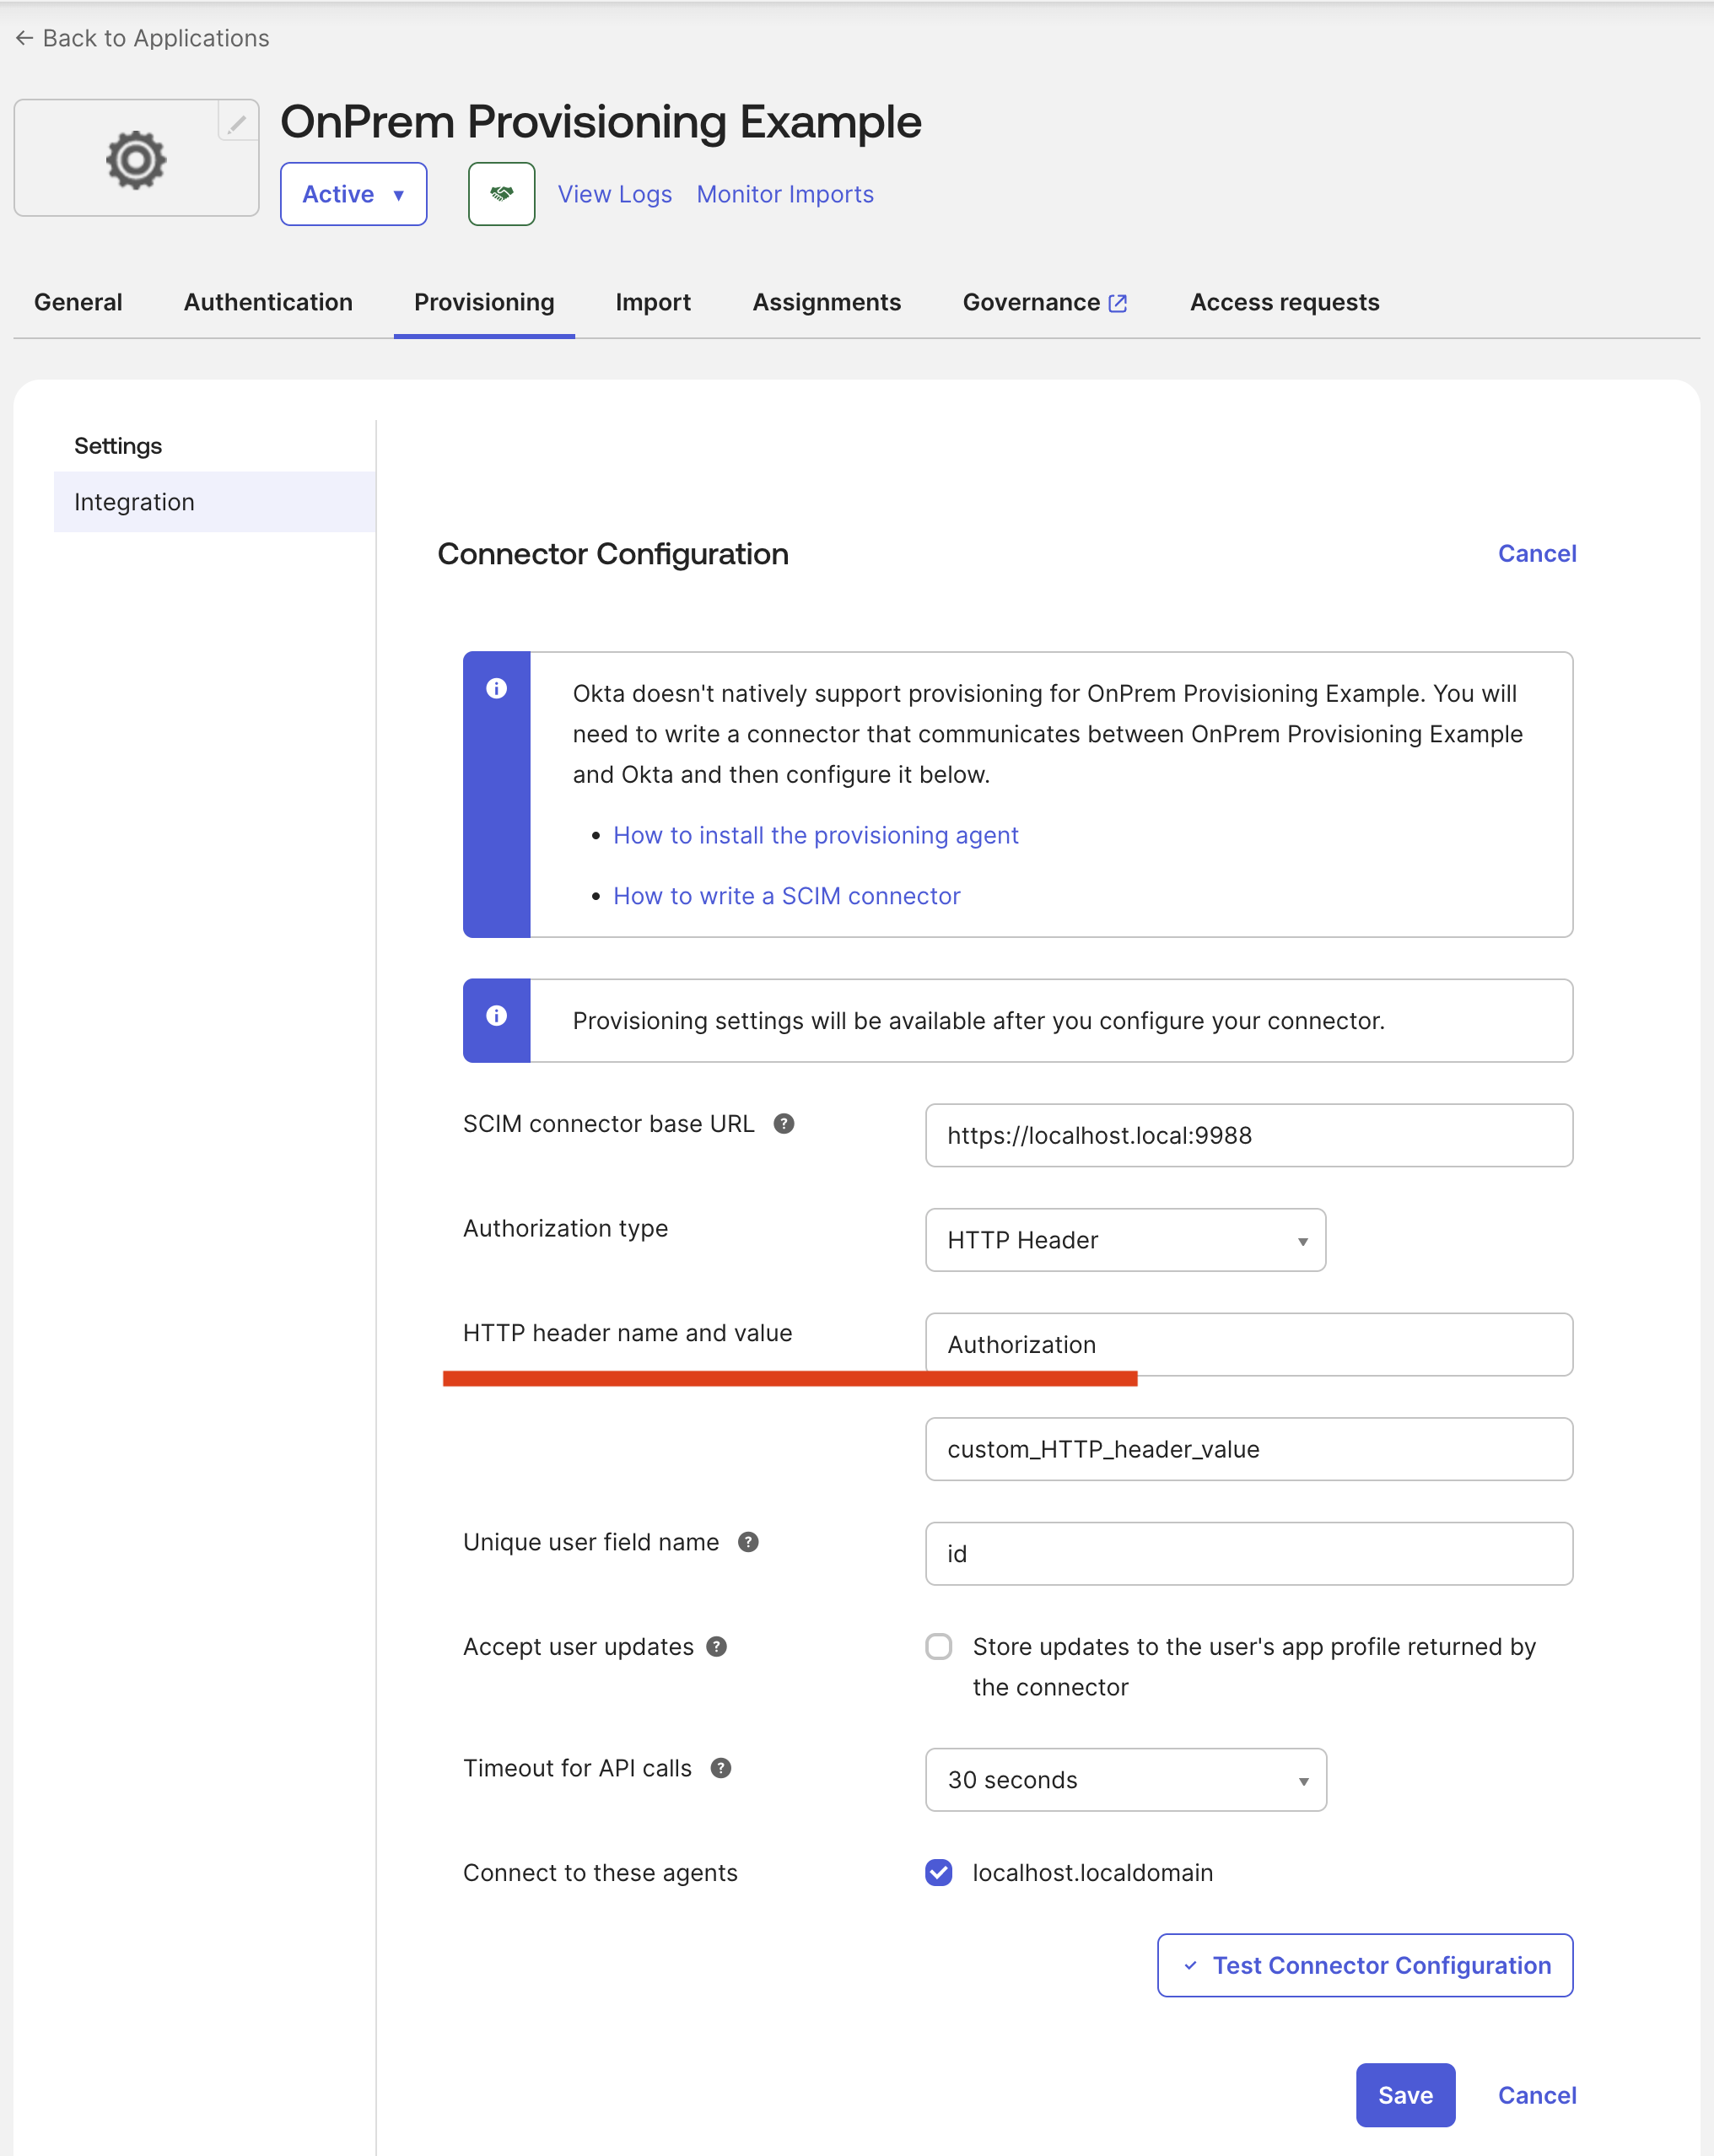Open Governance external link icon
Screen dimensions: 1714x2156
(x=1118, y=303)
